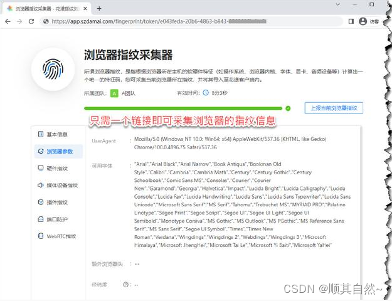This screenshot has width=392, height=301.
Task: Click the 8分3秒 remaining time value
Action: point(220,93)
